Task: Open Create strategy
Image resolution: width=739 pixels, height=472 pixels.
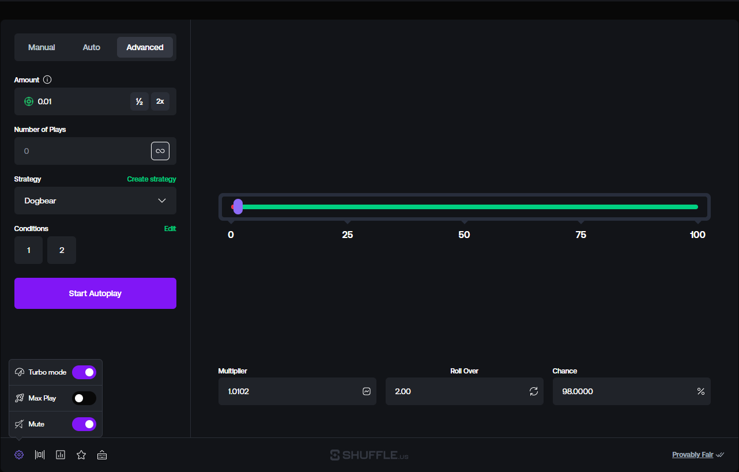Action: point(152,179)
